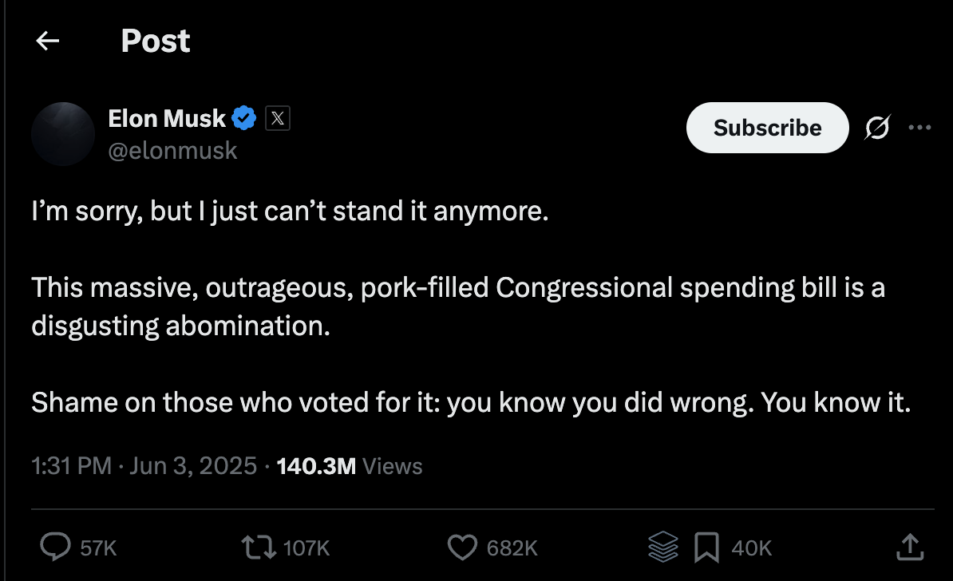Bookmark the post
The height and width of the screenshot is (581, 953).
point(707,547)
